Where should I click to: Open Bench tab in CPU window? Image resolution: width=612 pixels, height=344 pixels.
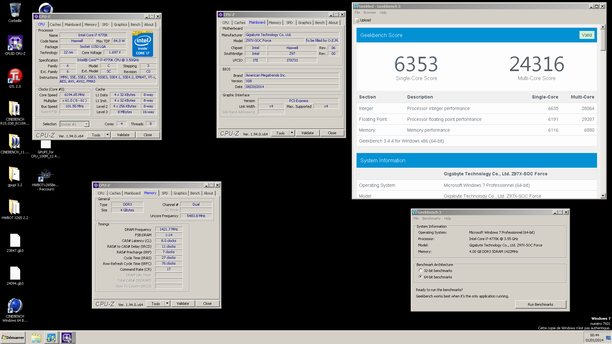135,25
